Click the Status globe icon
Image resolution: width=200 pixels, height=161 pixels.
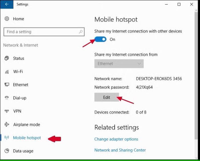pos(7,58)
